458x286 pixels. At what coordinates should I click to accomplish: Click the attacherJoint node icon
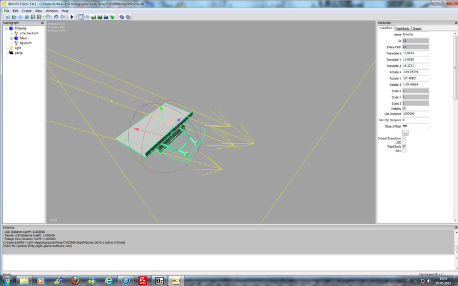coord(17,33)
